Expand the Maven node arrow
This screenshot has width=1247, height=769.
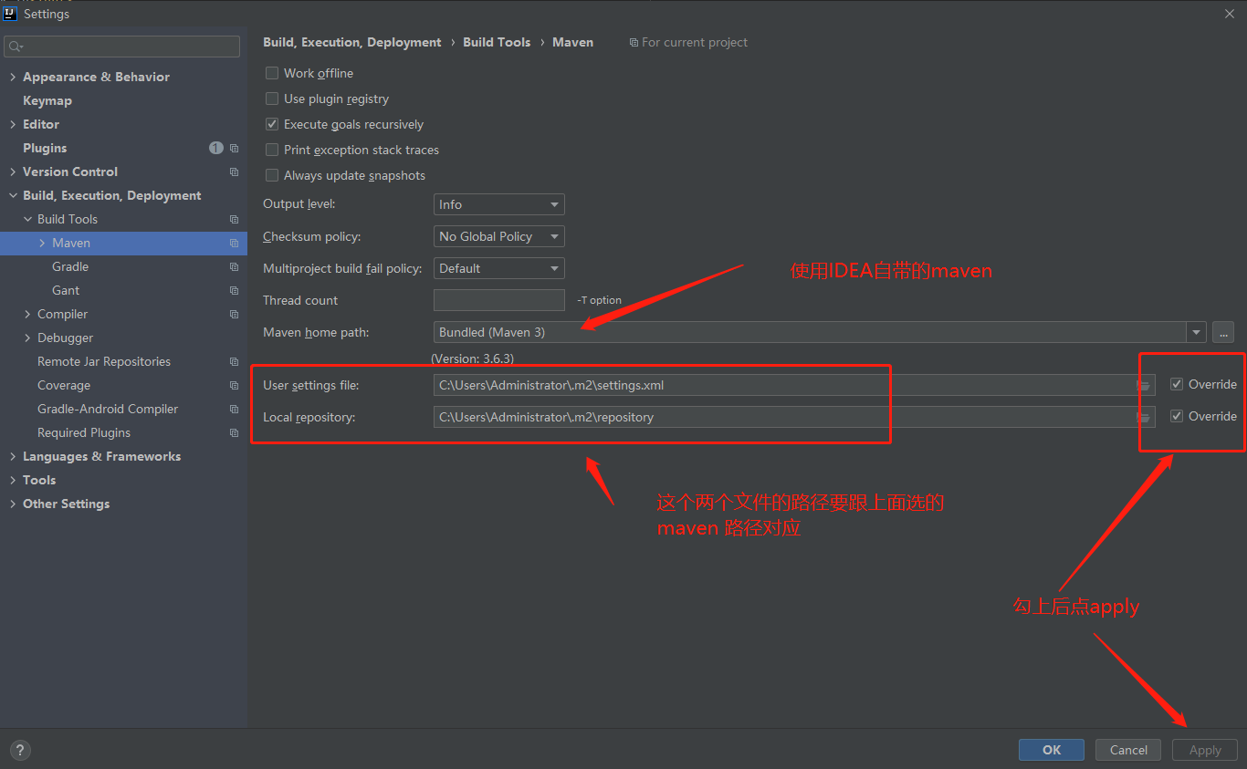pos(42,243)
